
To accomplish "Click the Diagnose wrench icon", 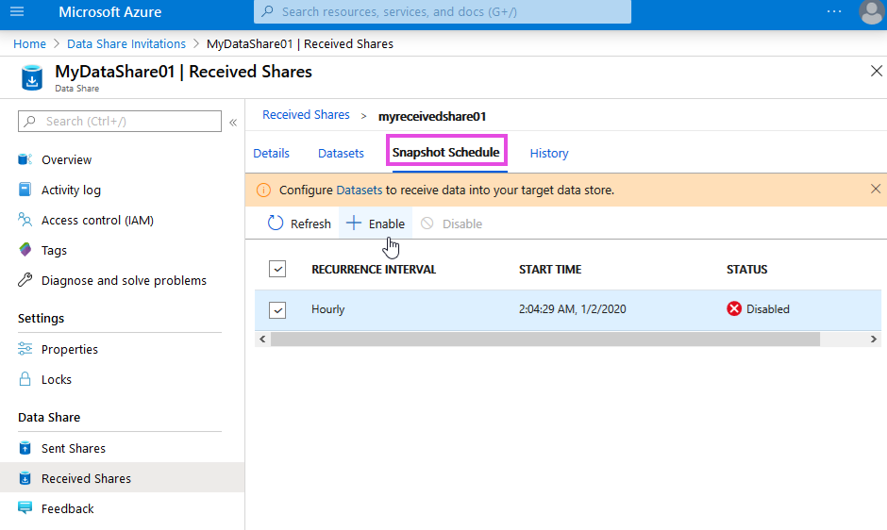I will click(x=25, y=280).
